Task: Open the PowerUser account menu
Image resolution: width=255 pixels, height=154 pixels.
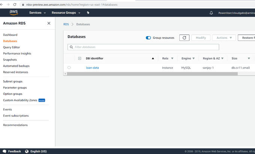Action: (237, 13)
